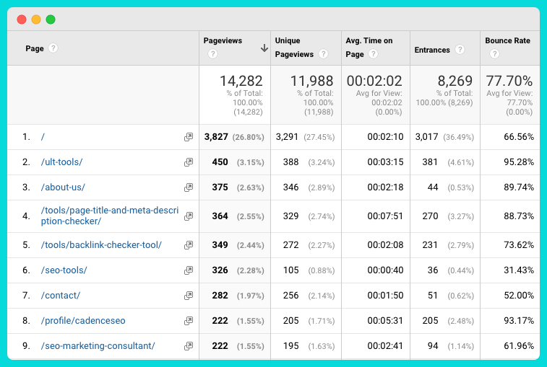Sort by Bounce Rate column header

(x=507, y=40)
